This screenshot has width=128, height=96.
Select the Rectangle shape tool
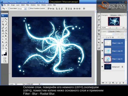point(6,42)
